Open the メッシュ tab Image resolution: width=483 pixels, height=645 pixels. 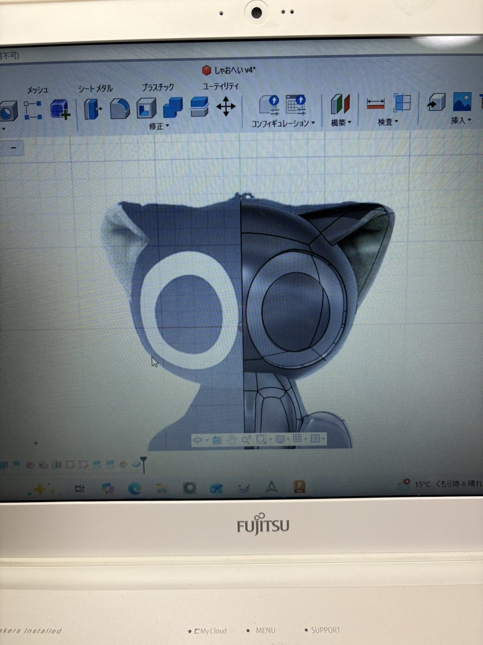(x=37, y=90)
